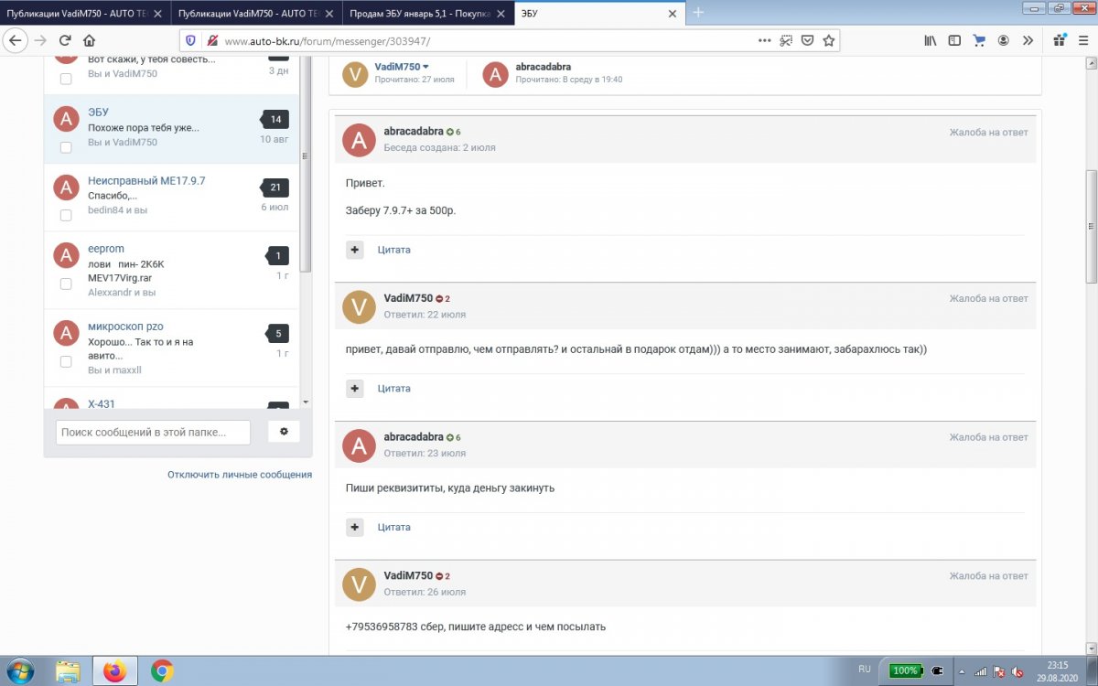This screenshot has width=1098, height=686.
Task: Click abracadabra's avatar on the first message
Action: tap(359, 140)
